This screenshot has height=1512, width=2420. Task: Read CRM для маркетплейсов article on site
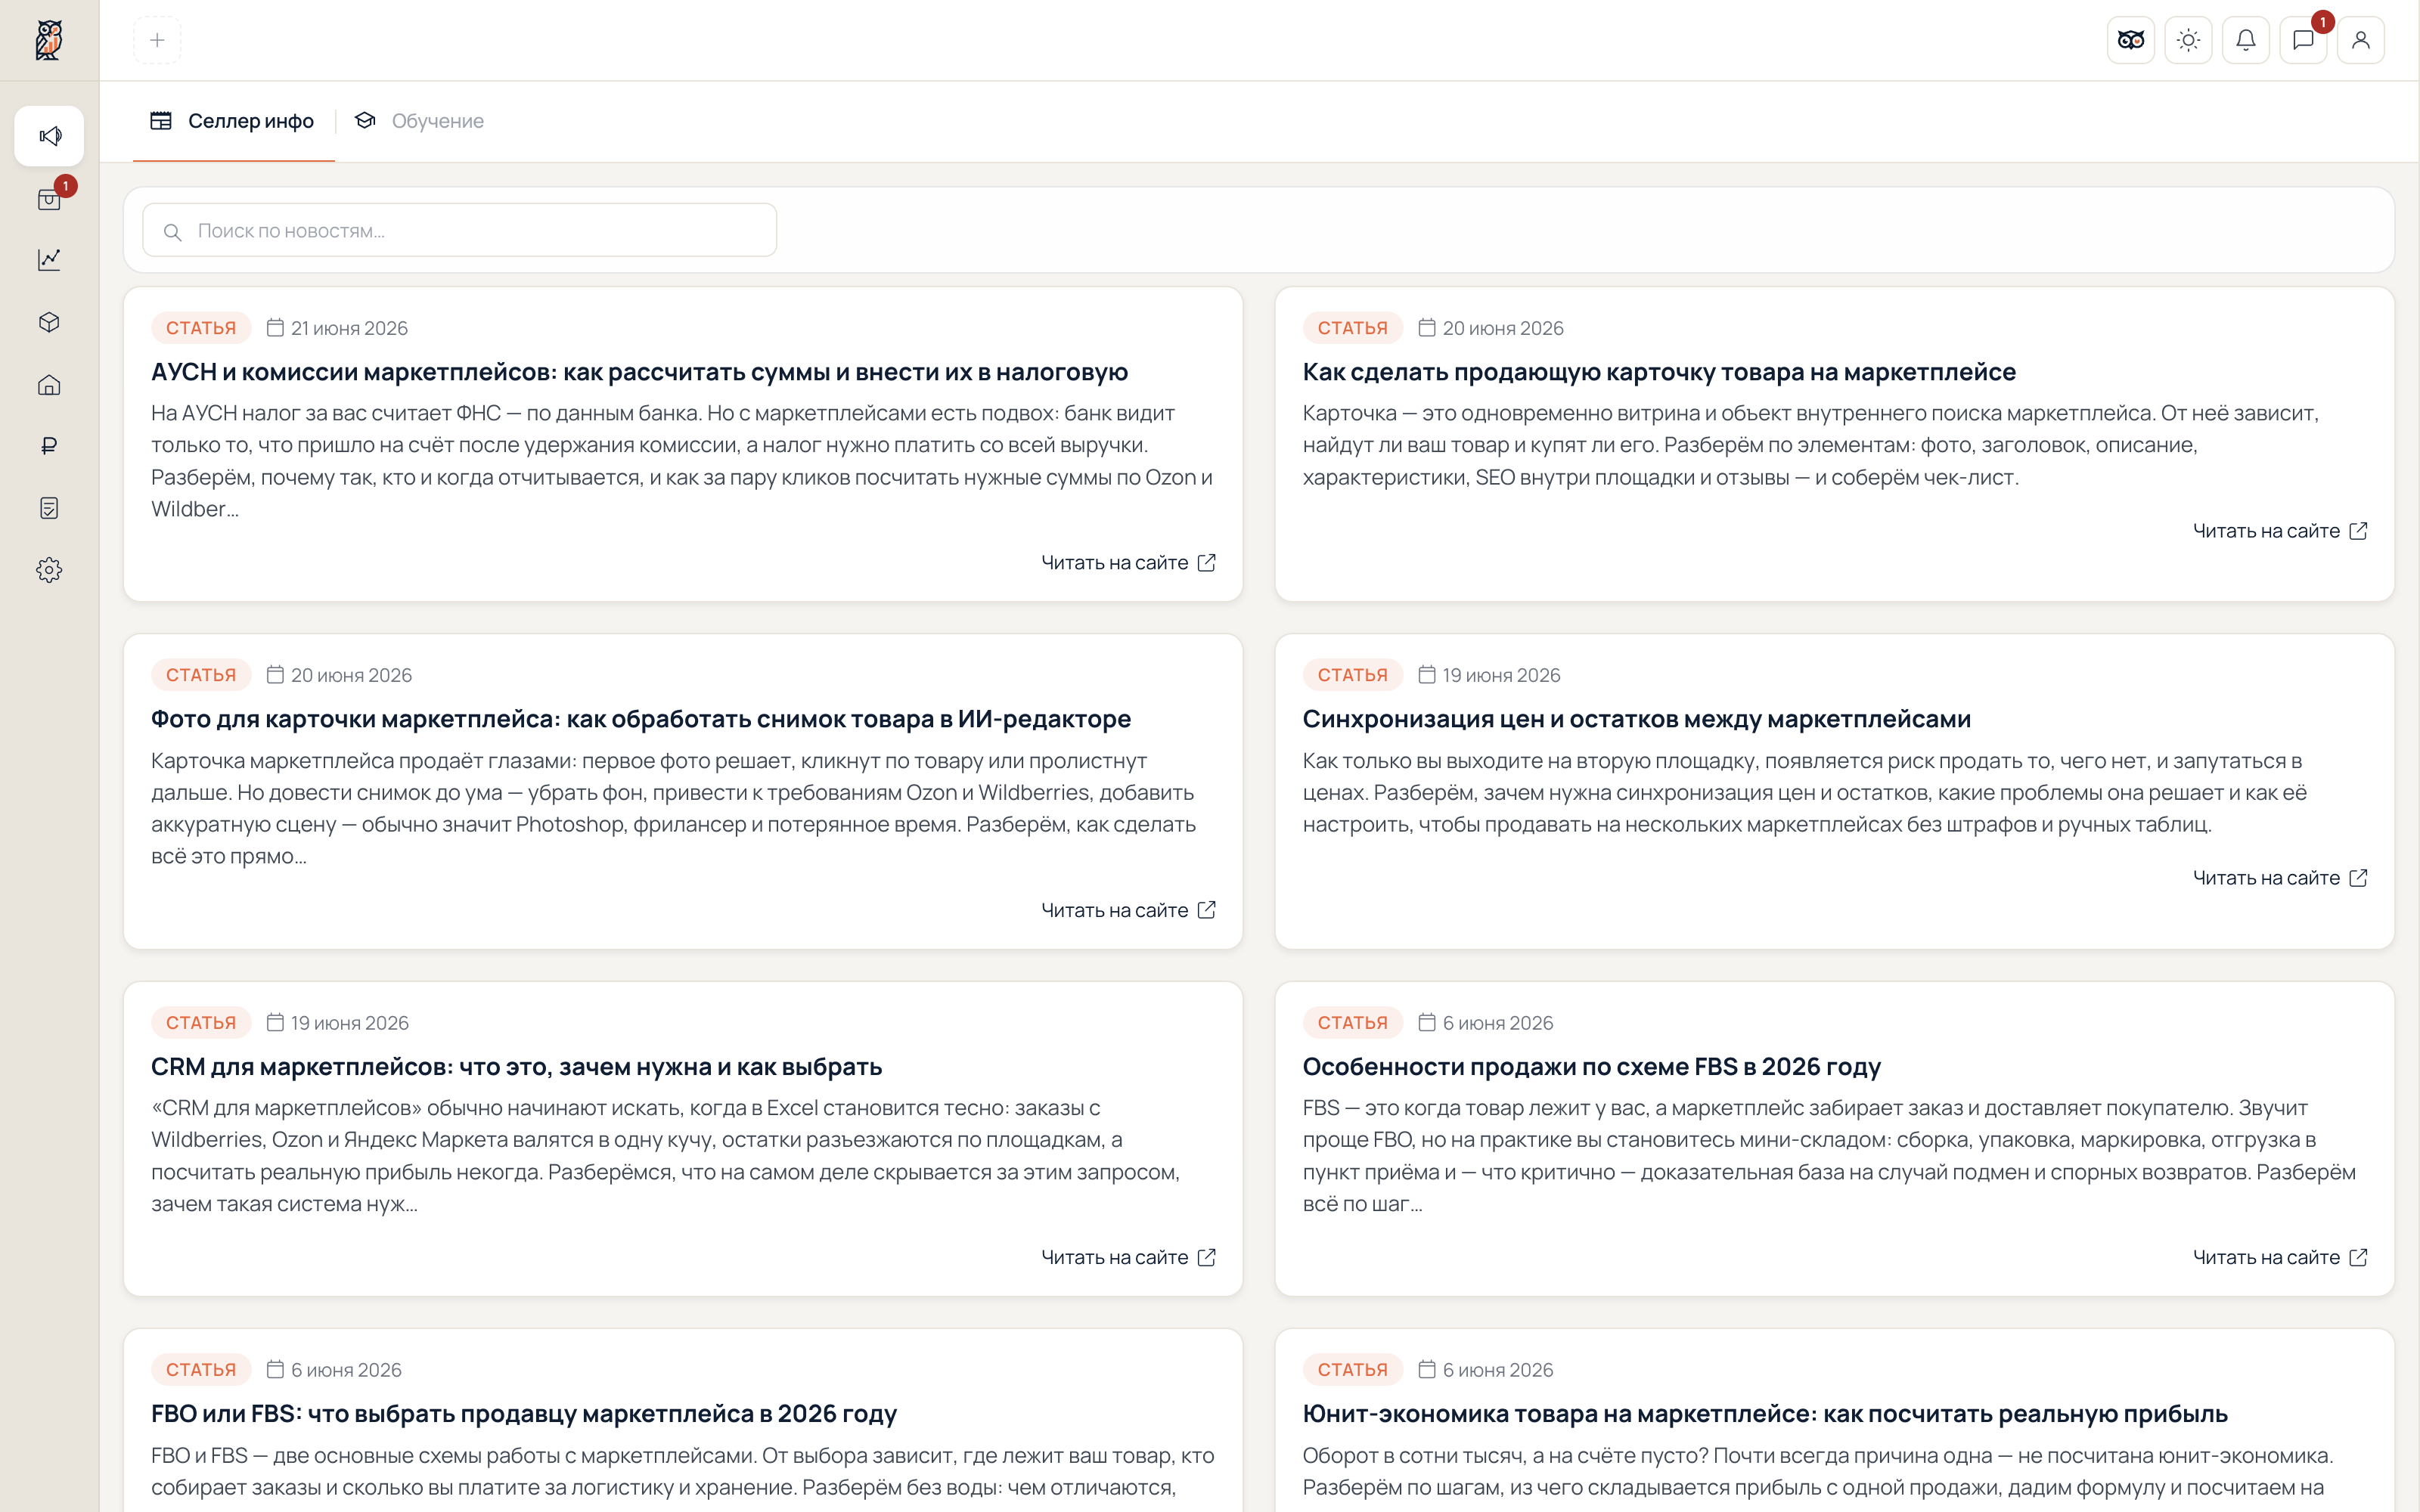(x=1128, y=1257)
